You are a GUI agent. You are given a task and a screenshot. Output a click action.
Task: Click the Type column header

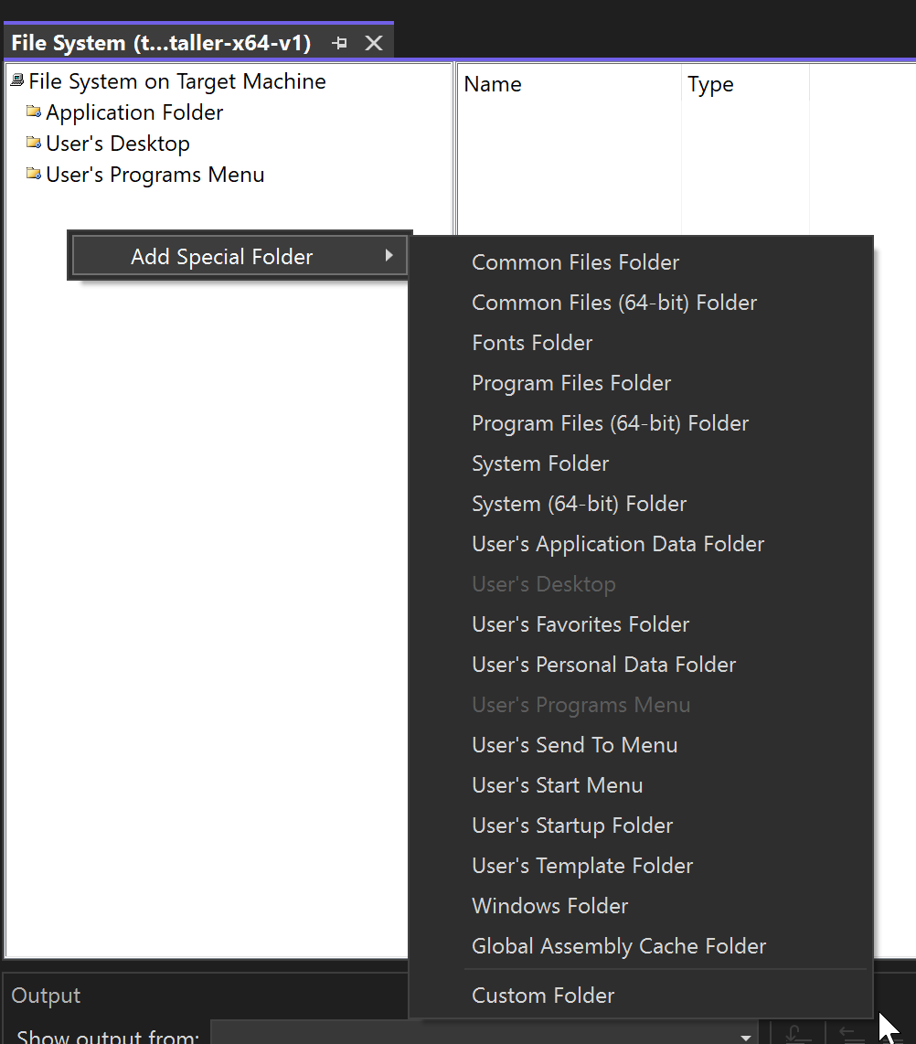[710, 84]
